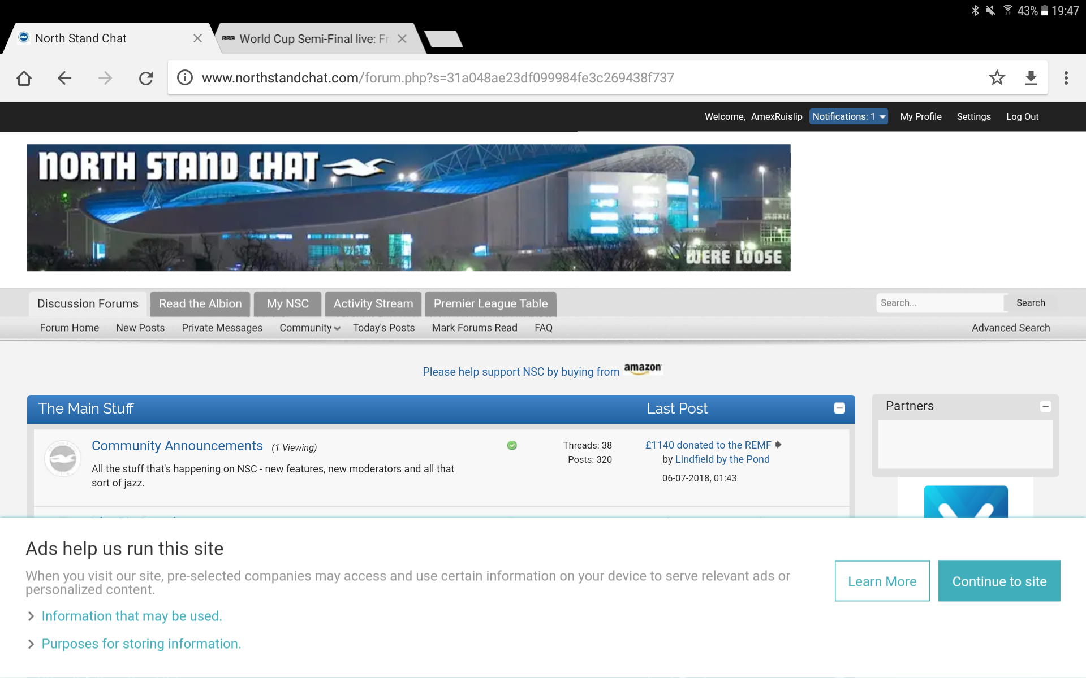This screenshot has height=678, width=1086.
Task: Tap the browser home icon
Action: point(24,78)
